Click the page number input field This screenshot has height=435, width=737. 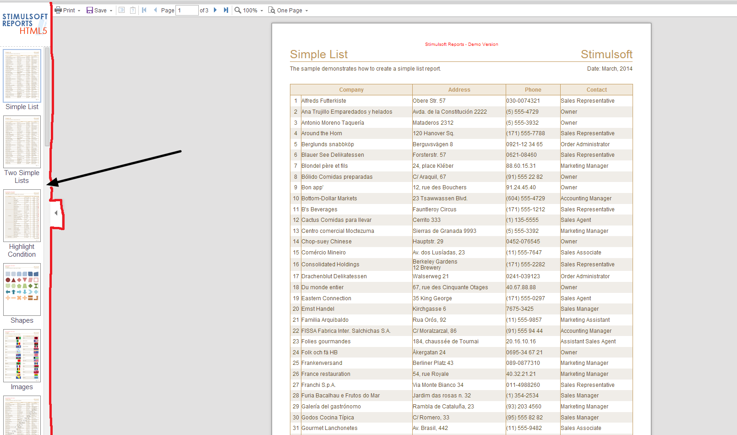pyautogui.click(x=187, y=10)
